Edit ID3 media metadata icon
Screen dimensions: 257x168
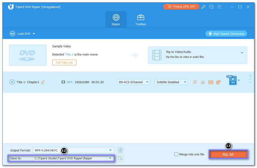211,82
